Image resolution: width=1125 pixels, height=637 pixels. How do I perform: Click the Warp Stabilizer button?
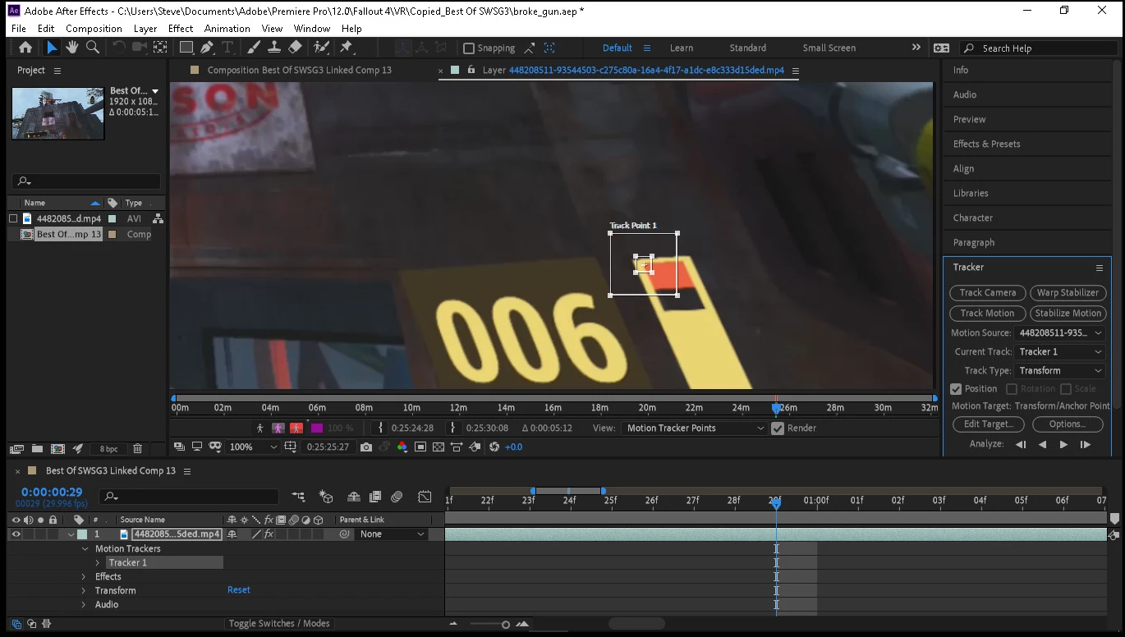coord(1068,293)
